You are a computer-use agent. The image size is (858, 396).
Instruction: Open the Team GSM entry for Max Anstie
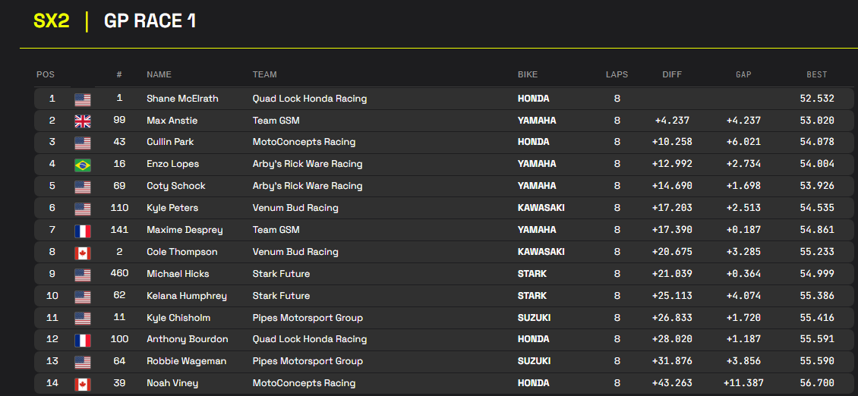point(276,121)
